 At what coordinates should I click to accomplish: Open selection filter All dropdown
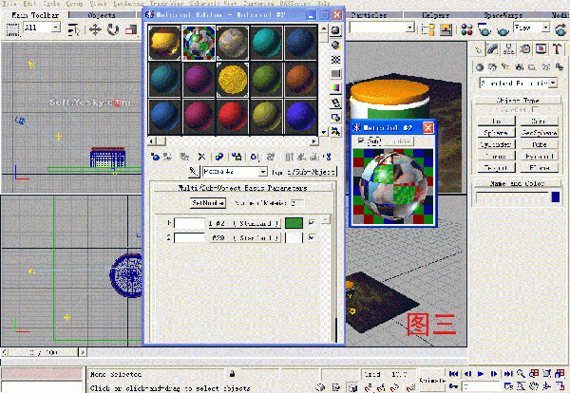point(56,28)
